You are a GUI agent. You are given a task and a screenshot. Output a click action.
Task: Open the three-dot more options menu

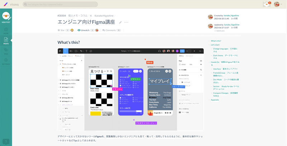click(x=126, y=22)
